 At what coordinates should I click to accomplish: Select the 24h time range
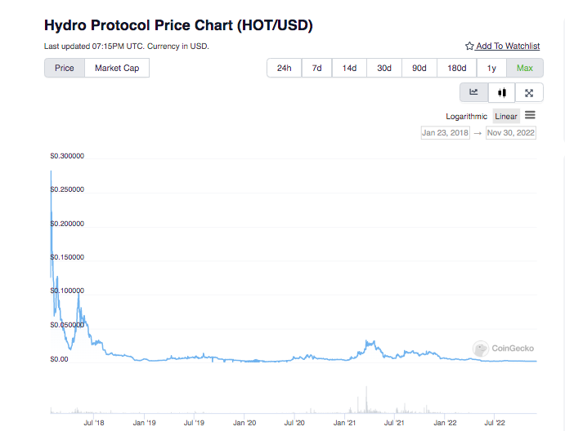(285, 68)
